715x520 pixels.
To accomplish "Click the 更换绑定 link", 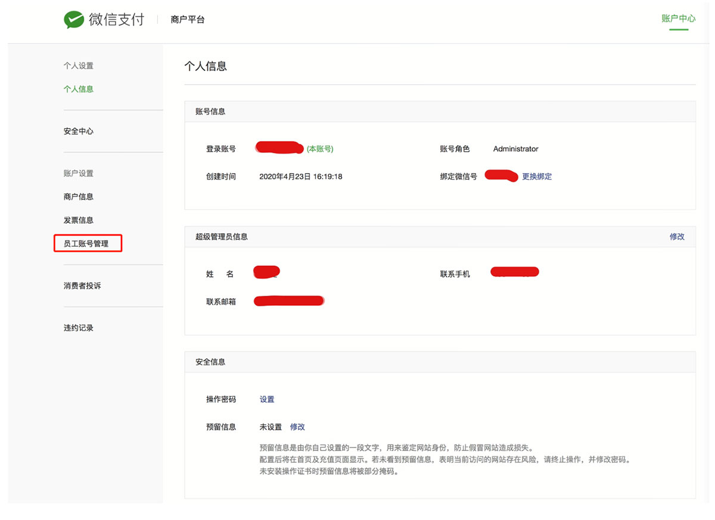I will point(537,177).
